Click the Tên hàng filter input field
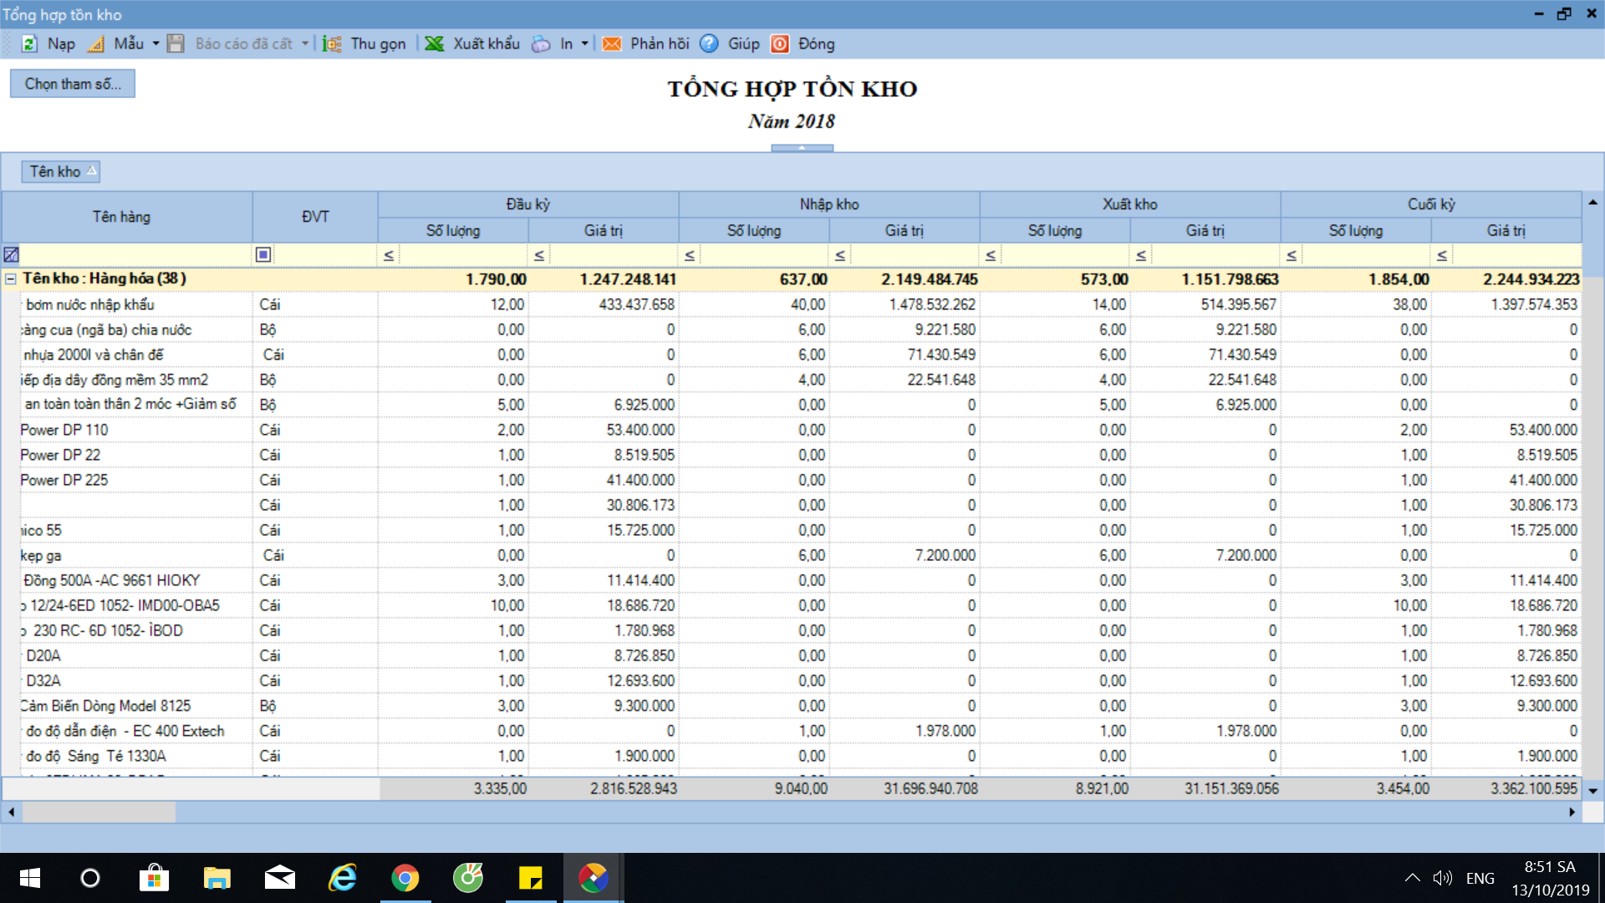 (x=136, y=255)
